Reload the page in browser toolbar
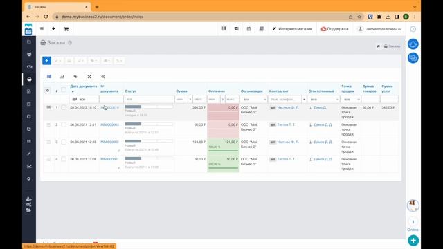Screen dimensions: 443x249 (x=46, y=17)
